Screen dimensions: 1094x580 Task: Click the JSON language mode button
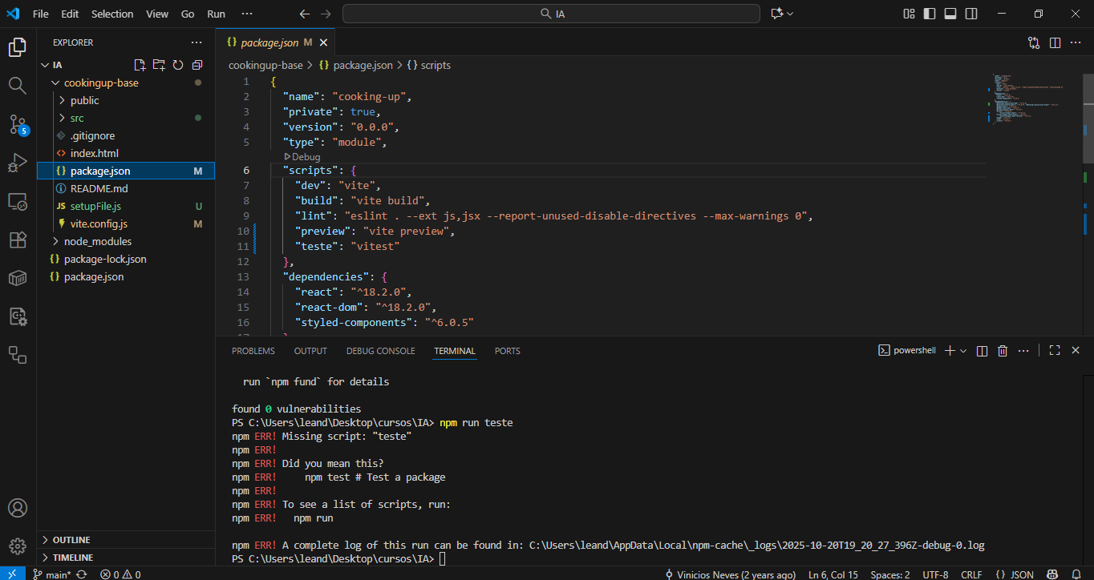[x=1015, y=574]
